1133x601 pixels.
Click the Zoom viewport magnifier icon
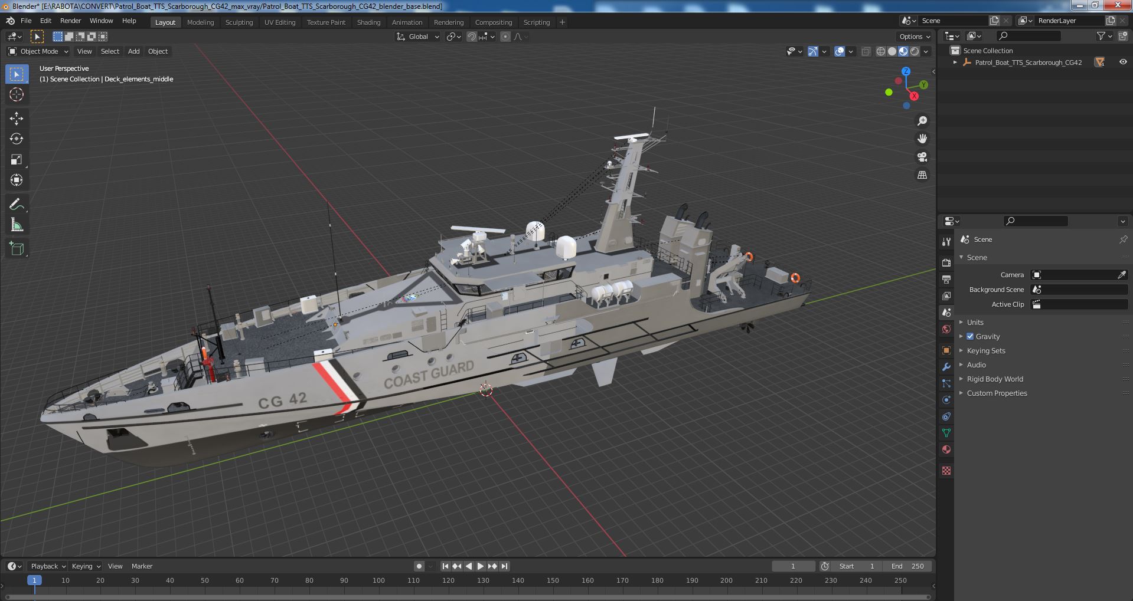tap(922, 121)
